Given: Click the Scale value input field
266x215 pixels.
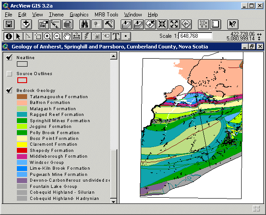Looking at the screenshot, I should [x=195, y=36].
